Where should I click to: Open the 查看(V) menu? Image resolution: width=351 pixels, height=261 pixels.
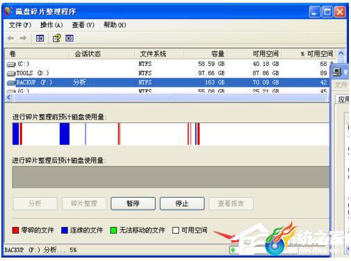(83, 25)
